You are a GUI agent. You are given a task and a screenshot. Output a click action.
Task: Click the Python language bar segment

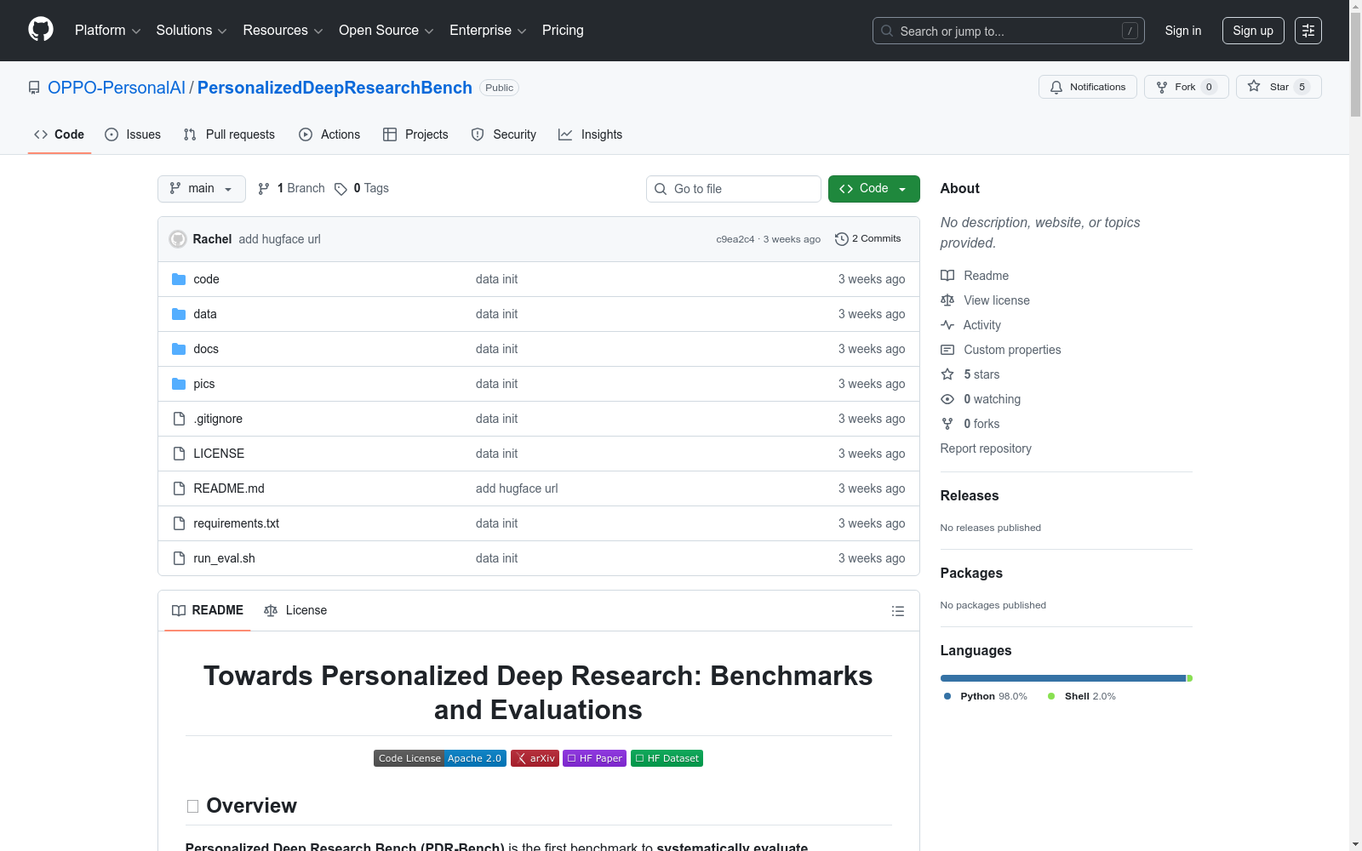1063,678
